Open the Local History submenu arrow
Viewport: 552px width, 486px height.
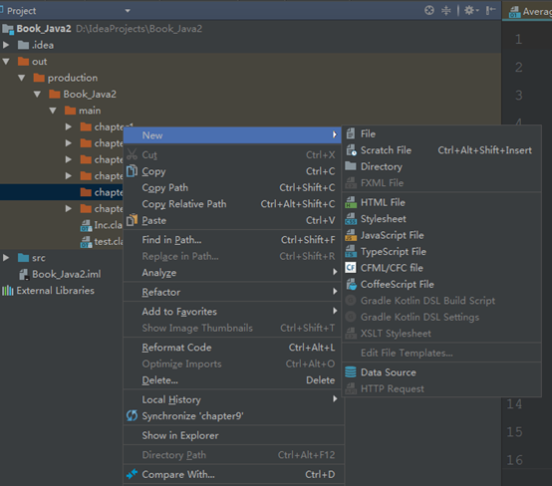coord(335,398)
